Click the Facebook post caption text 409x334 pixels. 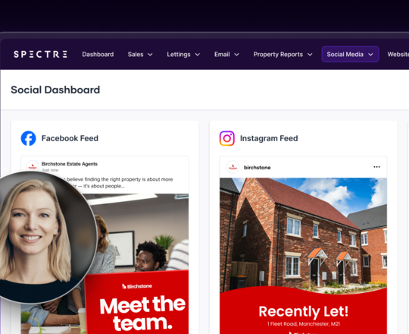point(120,183)
